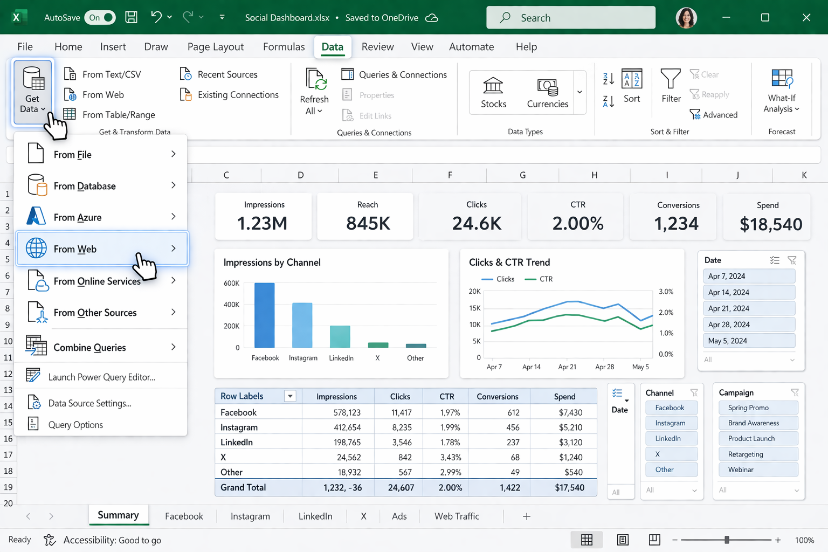Click the zoom out minus button

pyautogui.click(x=674, y=540)
